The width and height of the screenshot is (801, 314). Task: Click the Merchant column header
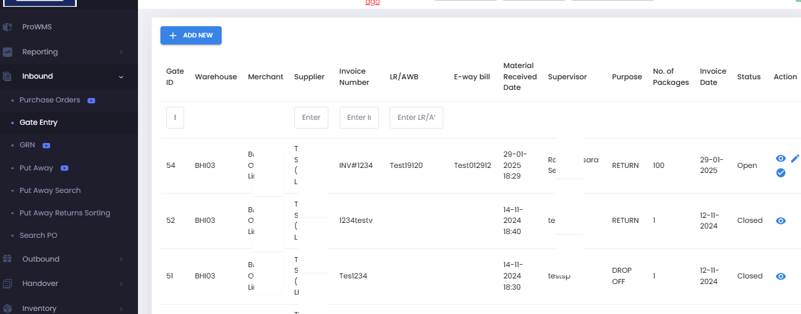coord(265,77)
